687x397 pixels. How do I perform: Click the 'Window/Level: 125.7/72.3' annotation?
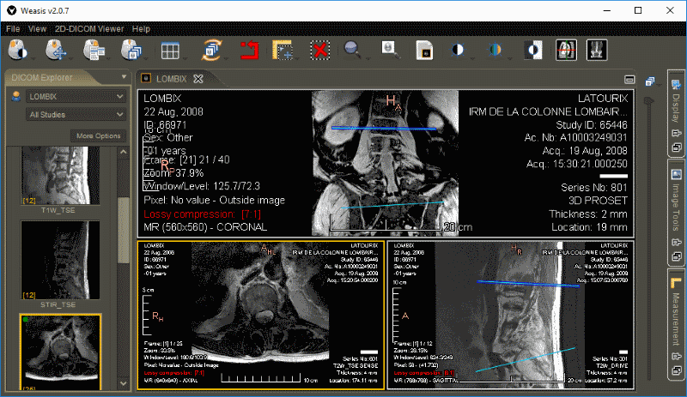click(x=202, y=186)
